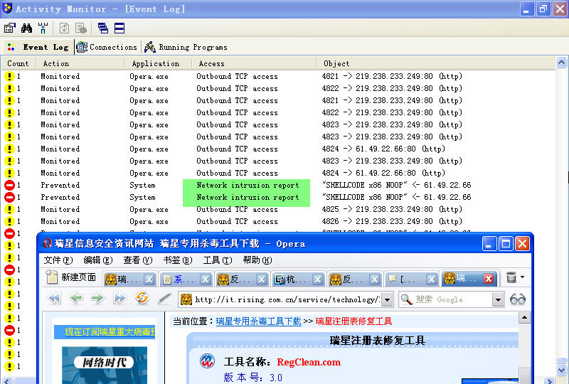
Task: Click the warning icon on the 4825 row
Action: (x=9, y=209)
